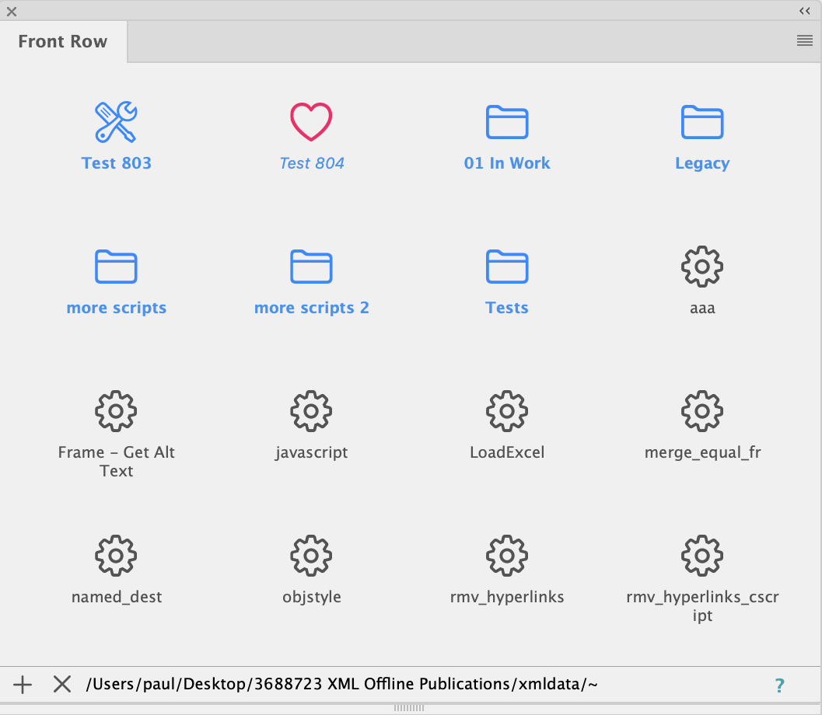
Task: Run the named_dest script
Action: (x=116, y=556)
